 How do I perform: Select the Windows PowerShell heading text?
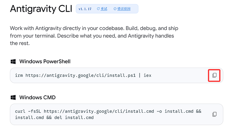(x=45, y=62)
